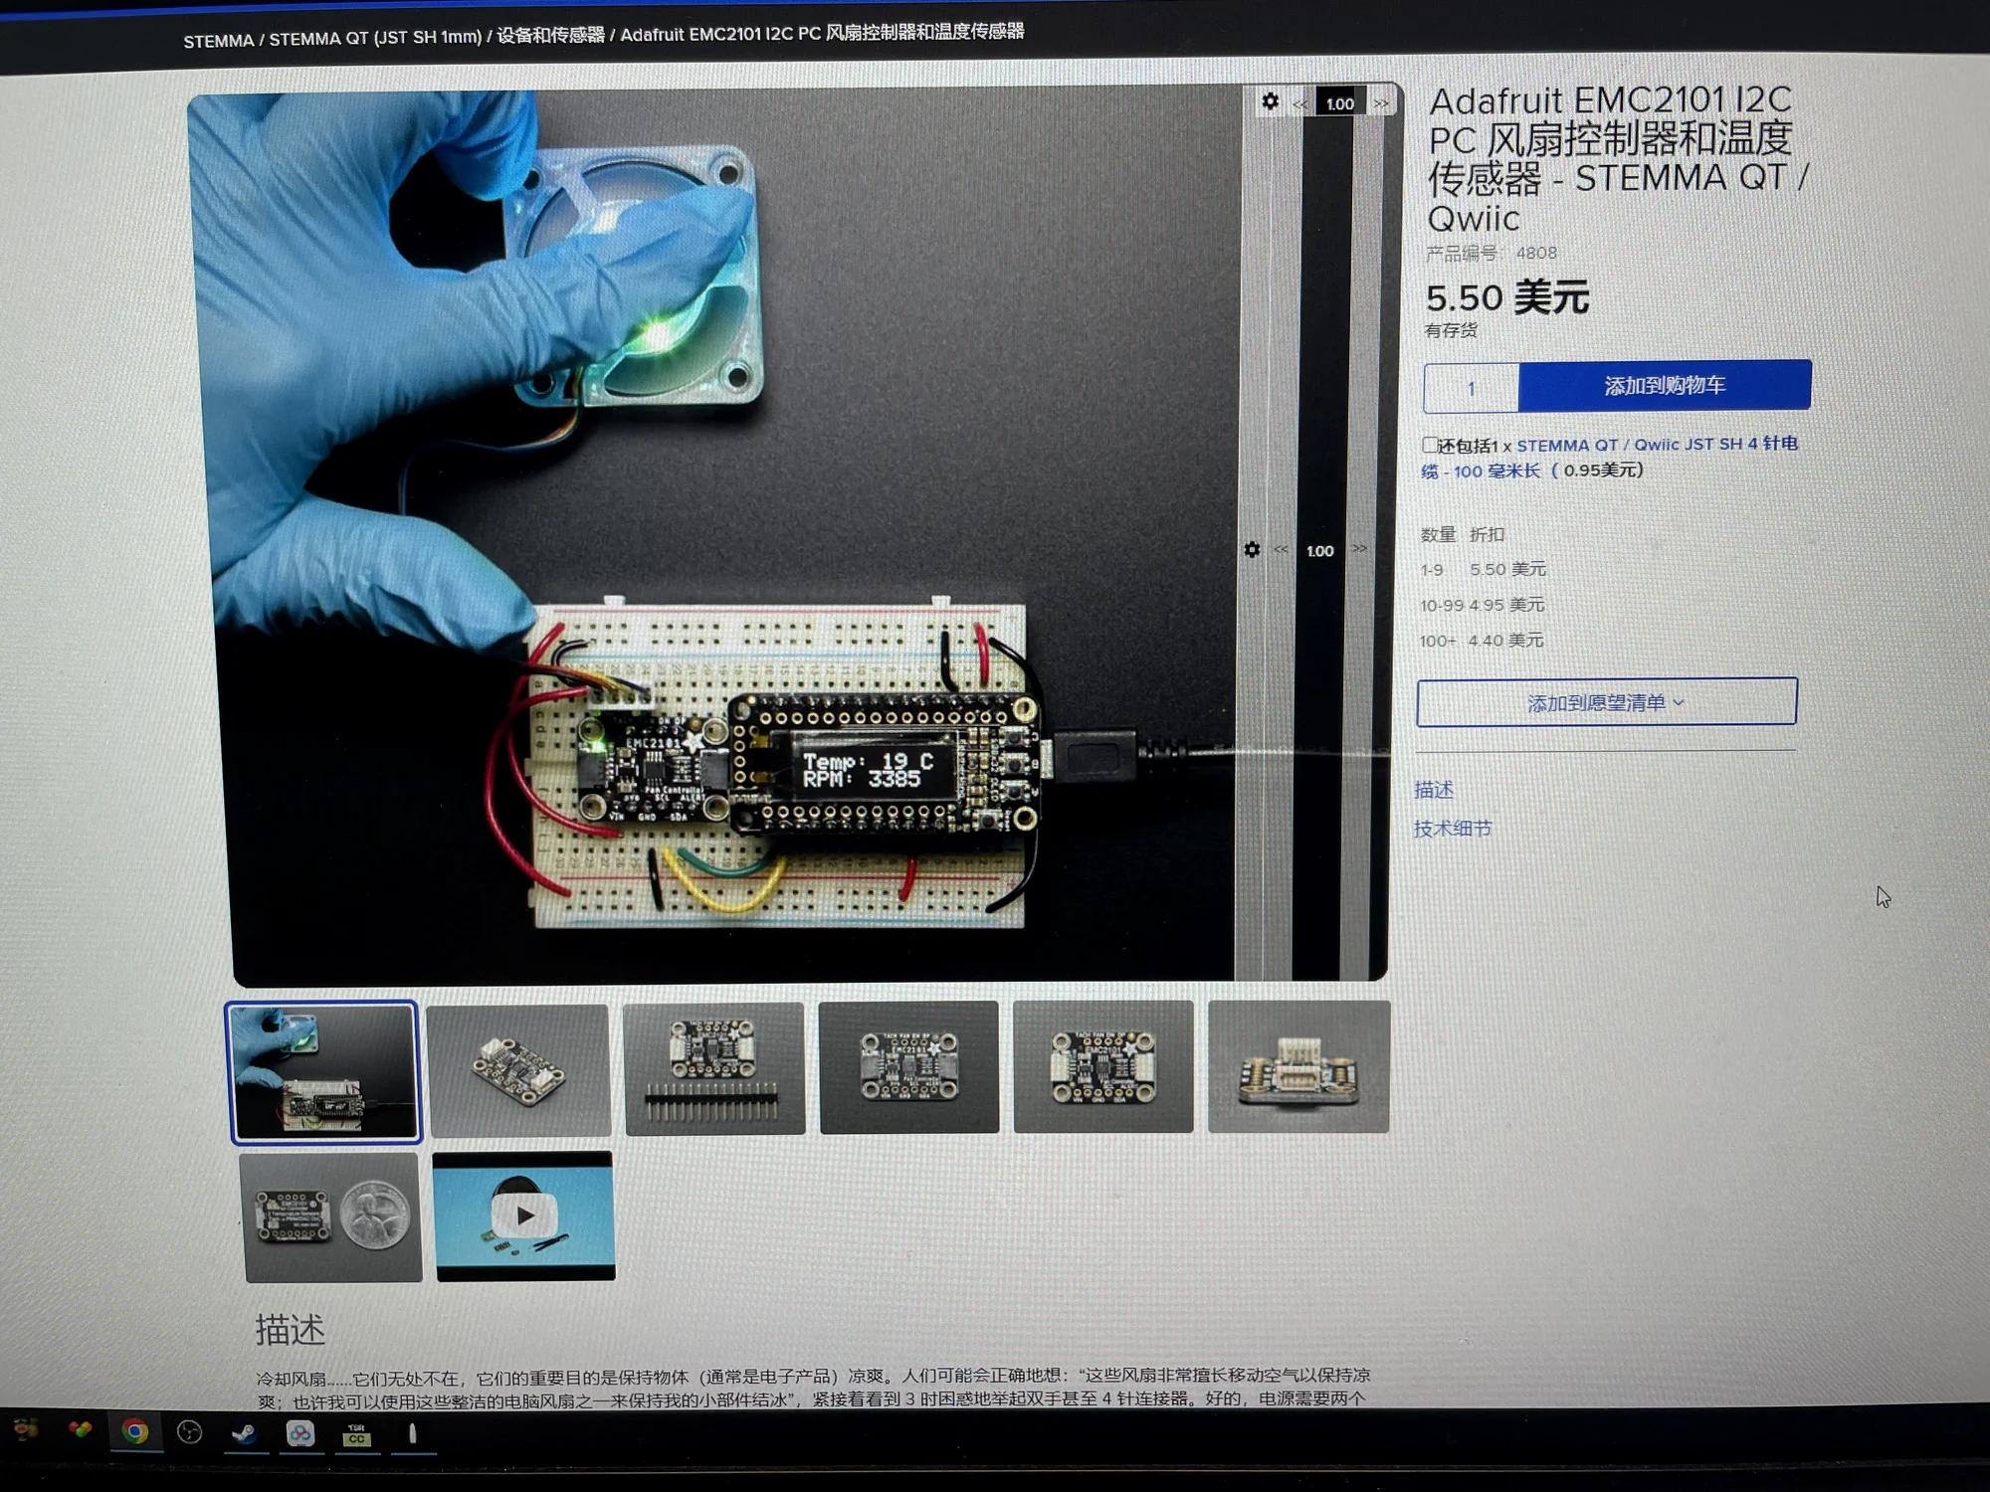The image size is (1990, 1492).
Task: Click 1.00 speed value in the top overlay
Action: point(1340,103)
